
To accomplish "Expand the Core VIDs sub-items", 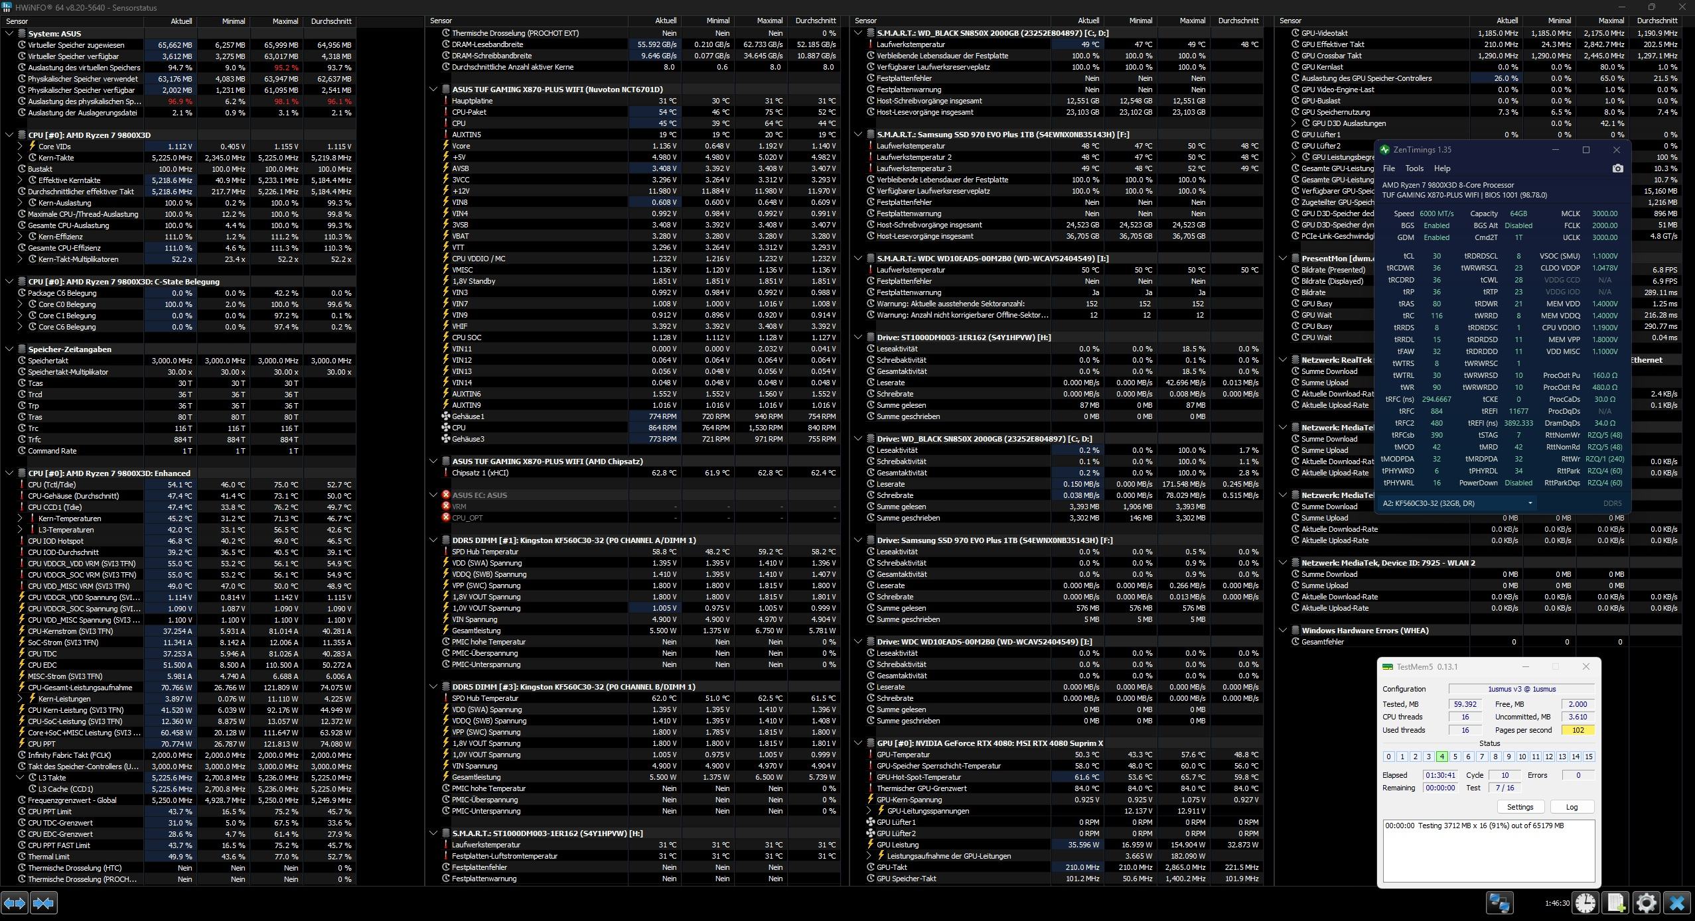I will click(x=20, y=147).
